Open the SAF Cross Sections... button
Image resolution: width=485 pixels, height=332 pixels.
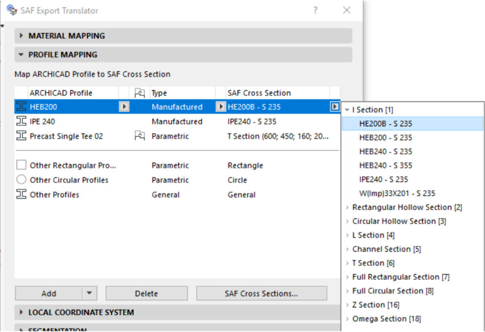click(262, 293)
